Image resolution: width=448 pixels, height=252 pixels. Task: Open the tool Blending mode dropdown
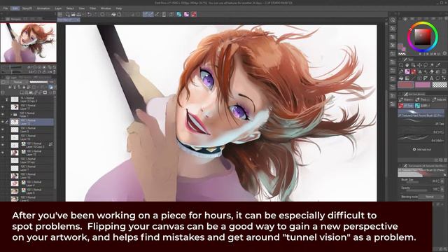(x=430, y=197)
